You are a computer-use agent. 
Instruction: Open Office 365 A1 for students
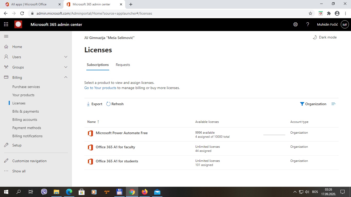[x=117, y=161]
